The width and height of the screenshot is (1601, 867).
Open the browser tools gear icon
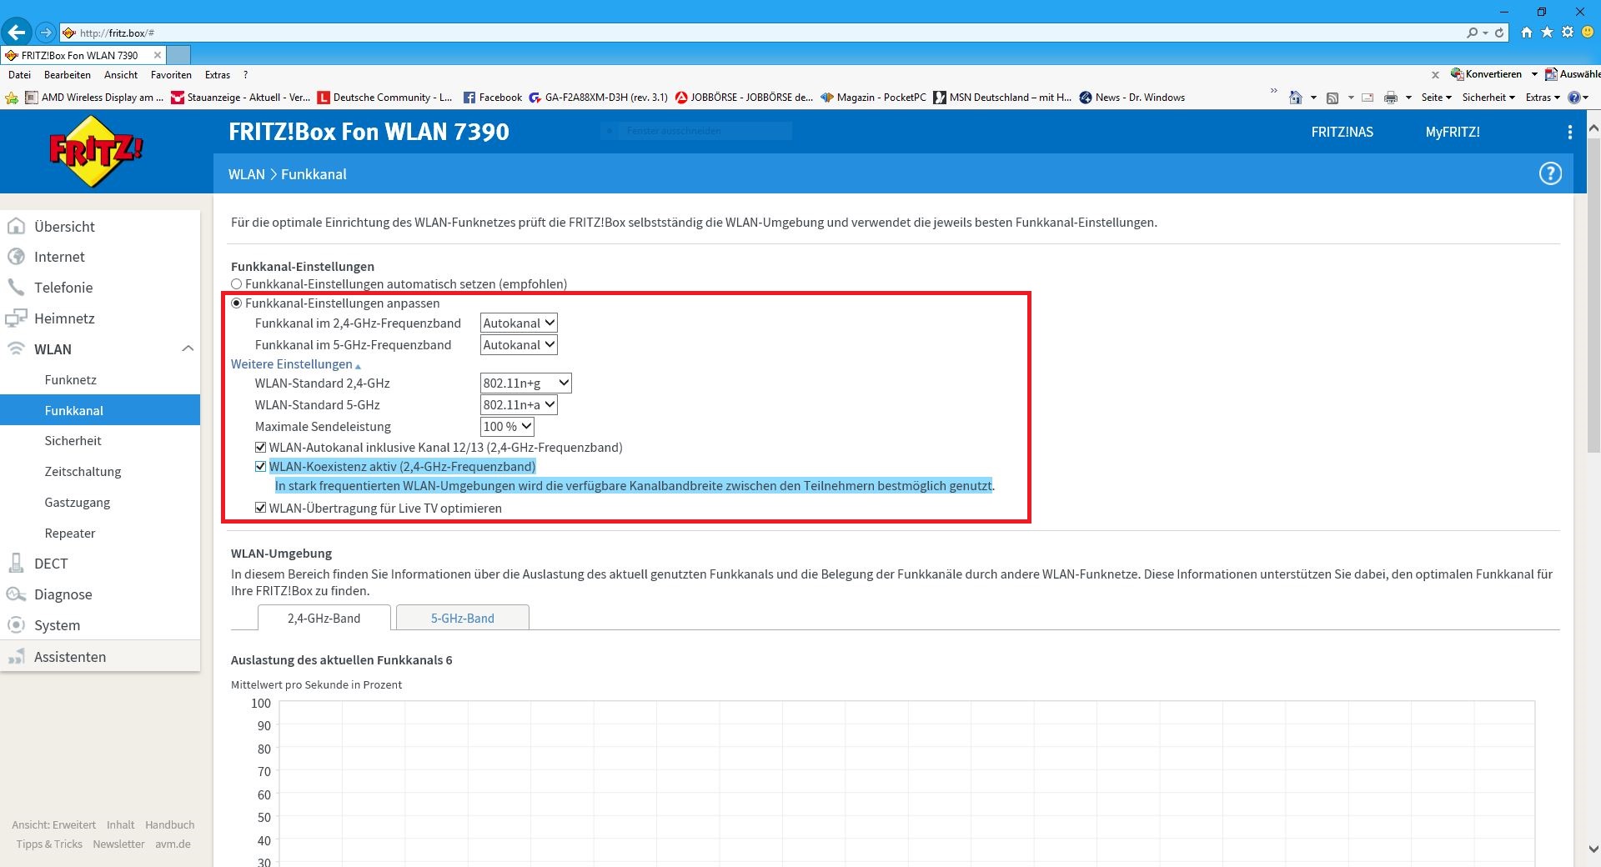[1568, 33]
